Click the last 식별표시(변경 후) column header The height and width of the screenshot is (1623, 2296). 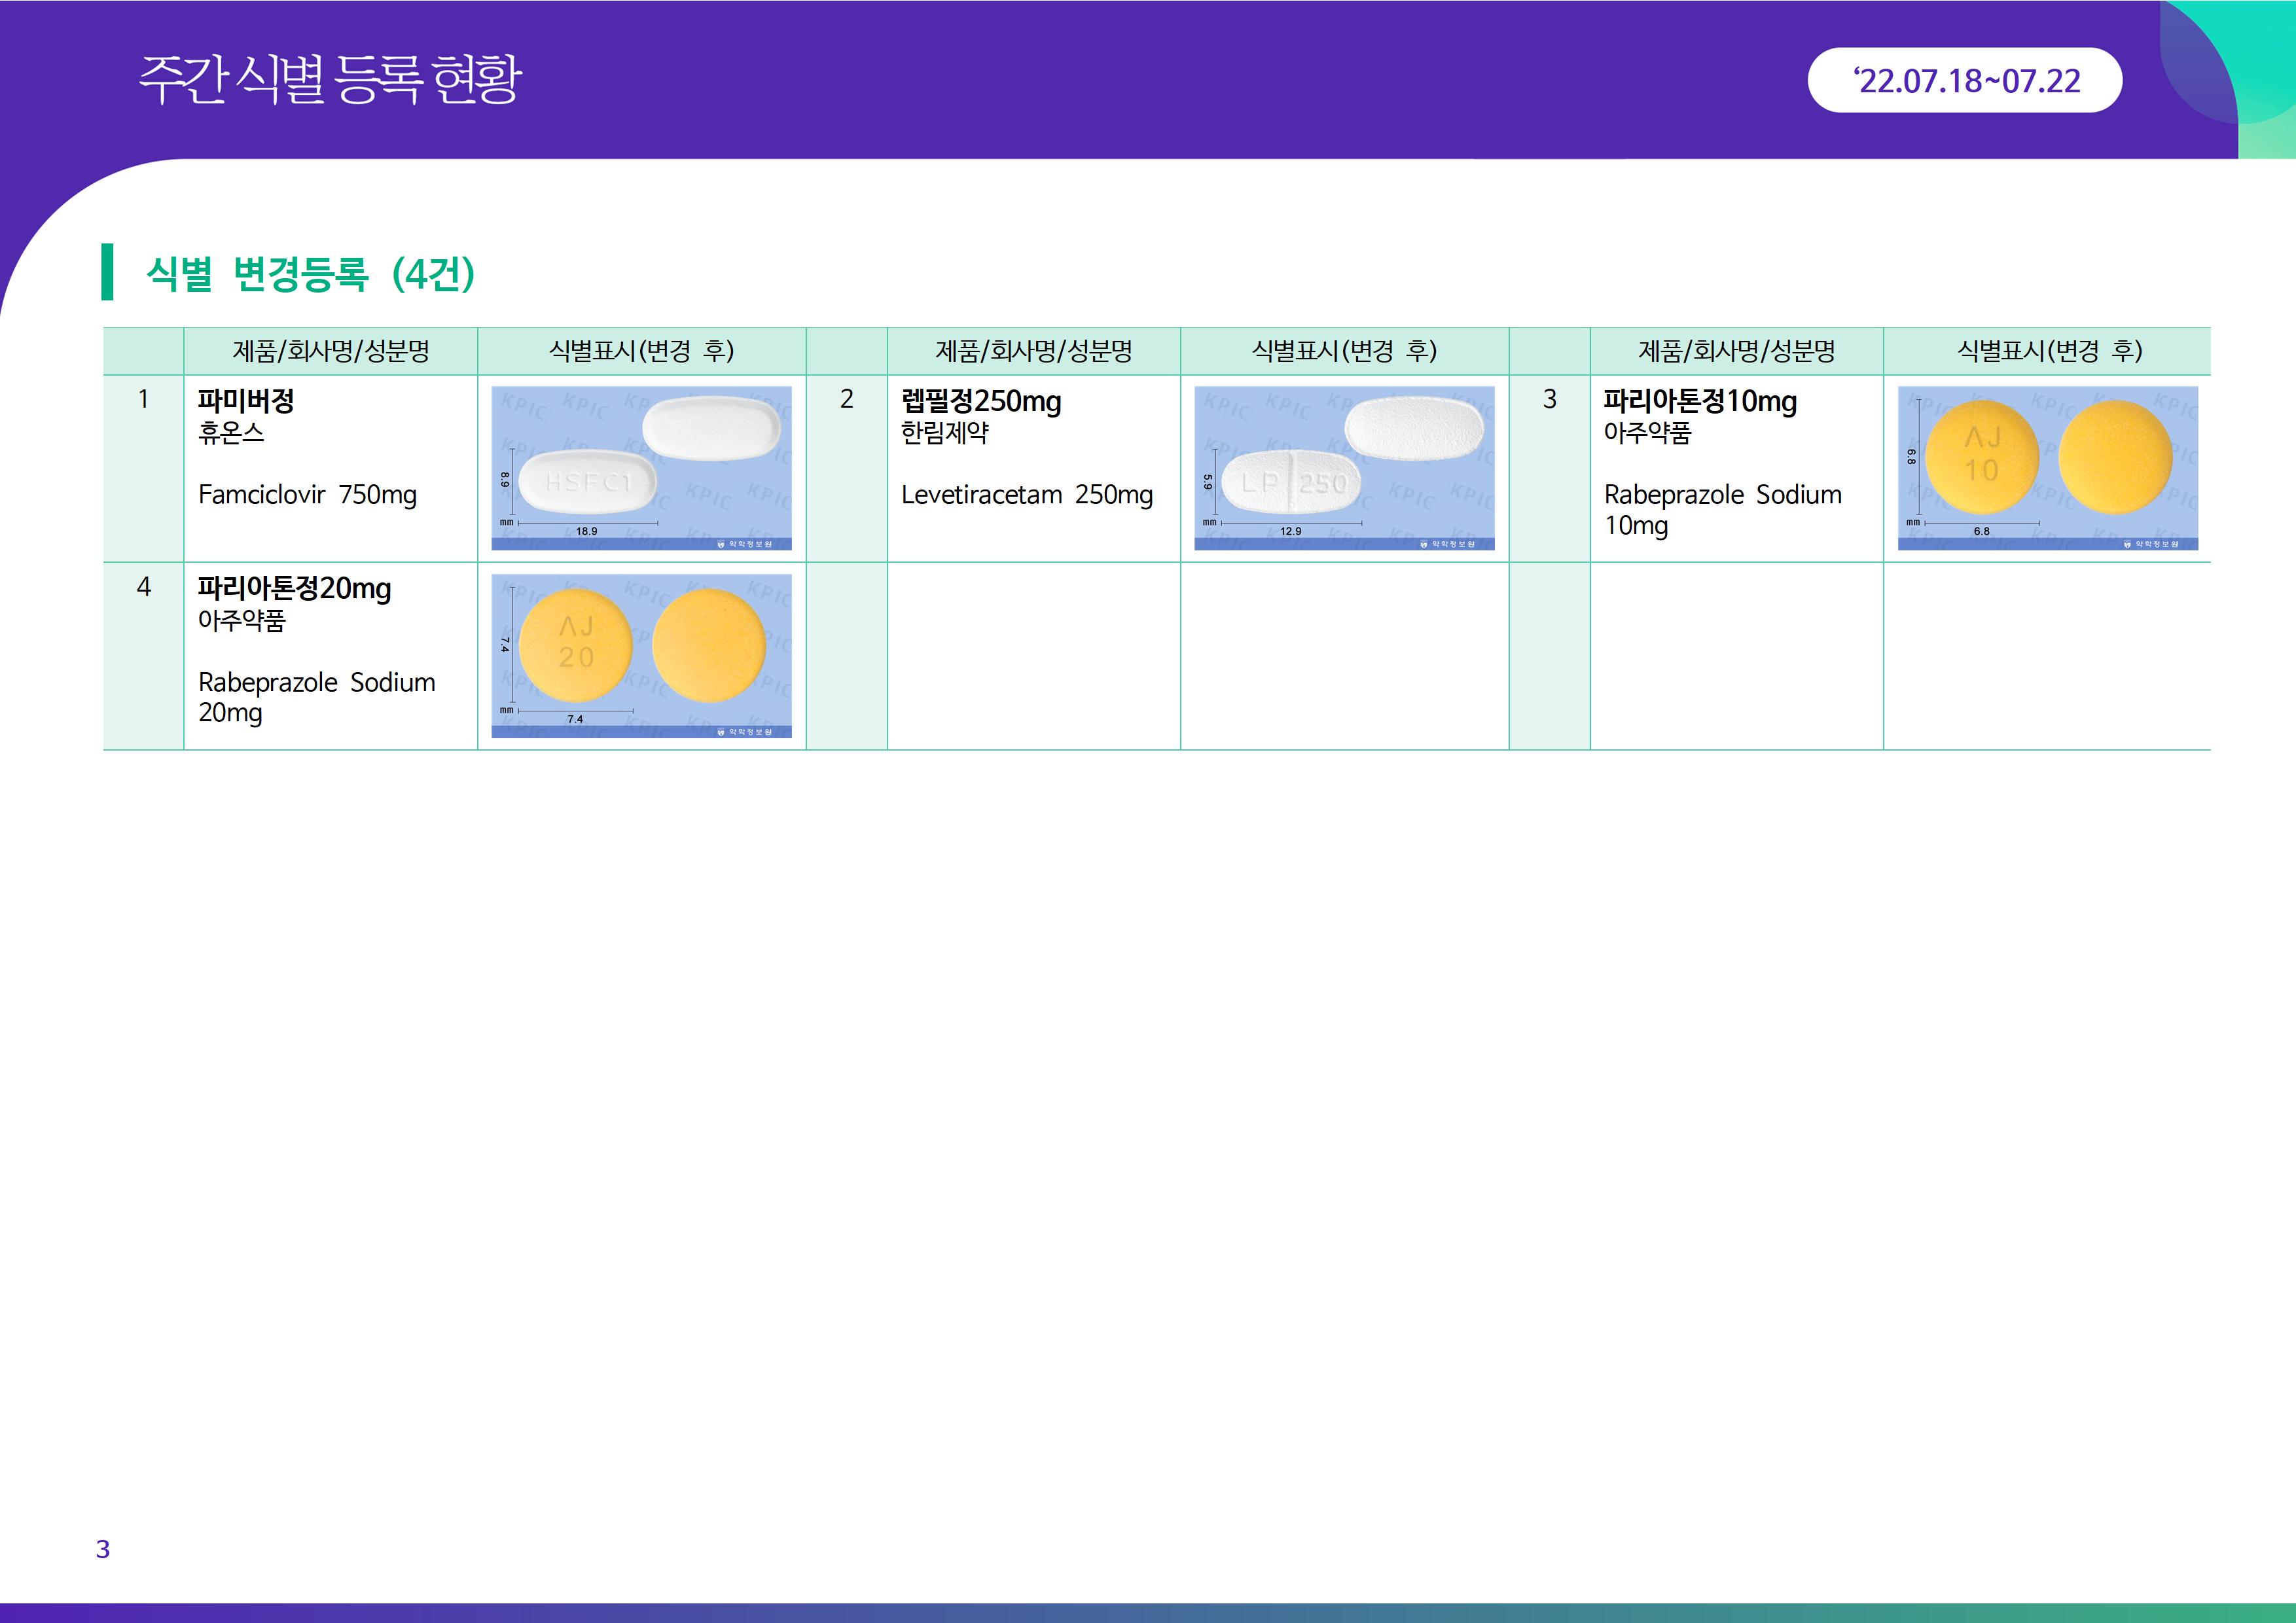(2048, 351)
